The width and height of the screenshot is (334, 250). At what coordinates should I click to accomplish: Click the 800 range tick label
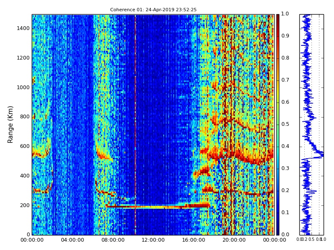[25, 117]
